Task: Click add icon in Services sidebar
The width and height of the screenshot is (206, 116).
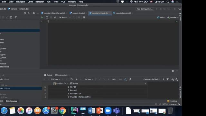Action: (3, 75)
